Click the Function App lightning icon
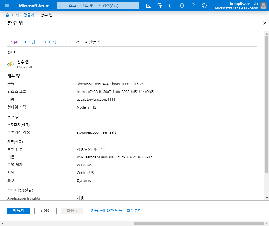 pyautogui.click(x=11, y=64)
